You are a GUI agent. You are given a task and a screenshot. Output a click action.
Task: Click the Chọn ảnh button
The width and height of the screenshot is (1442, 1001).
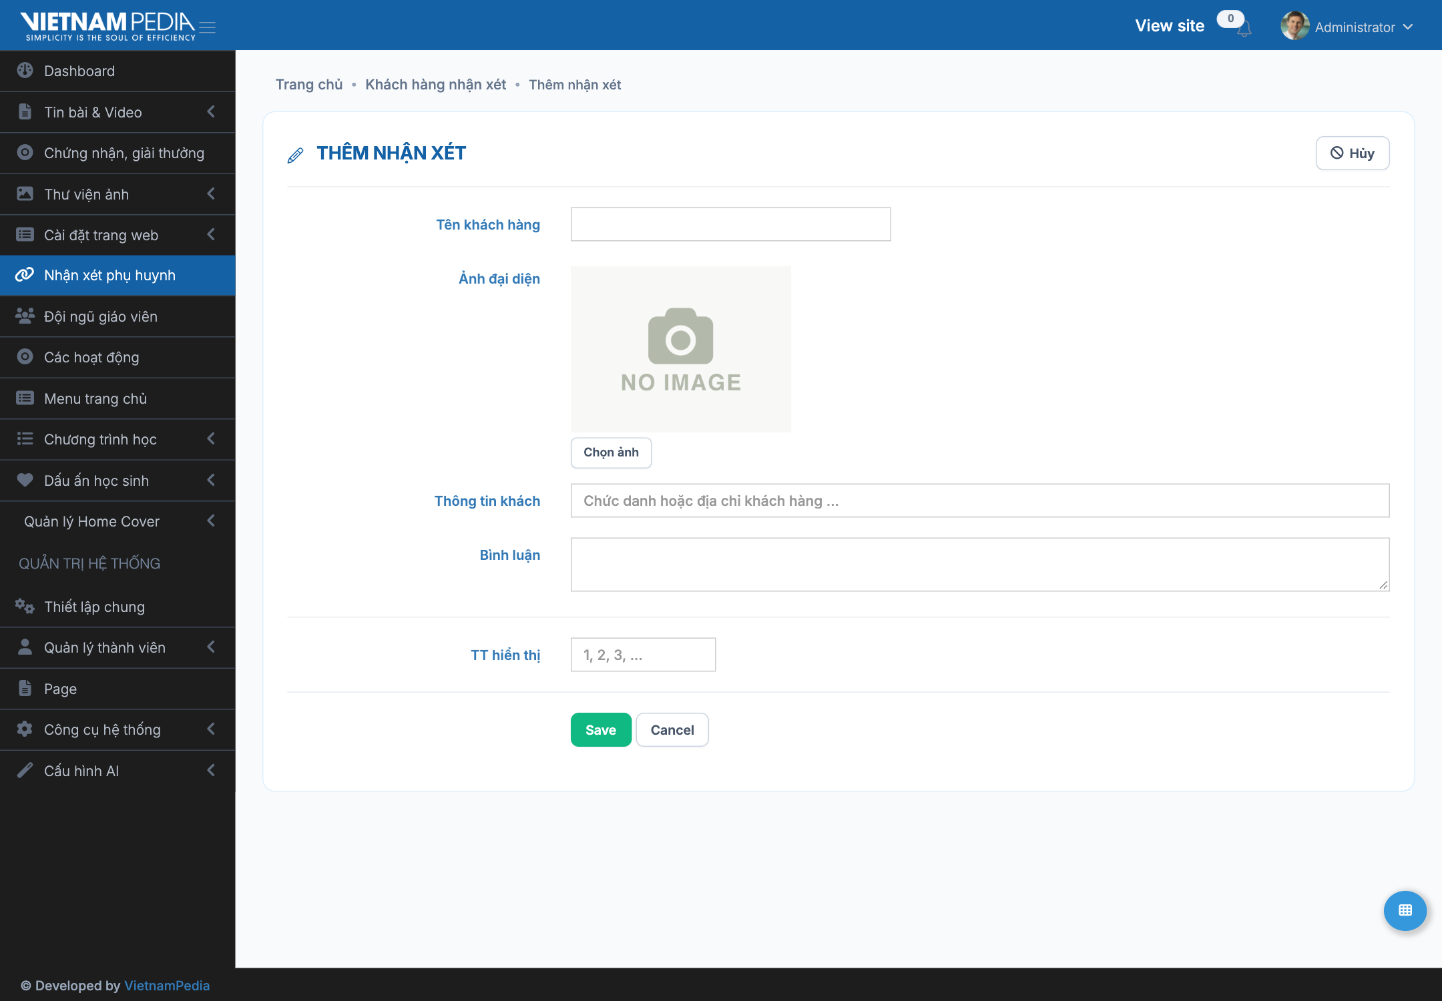611,452
